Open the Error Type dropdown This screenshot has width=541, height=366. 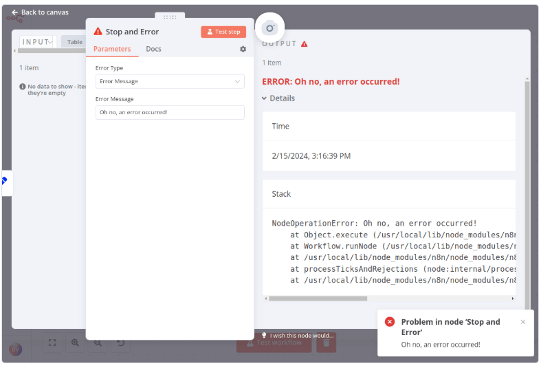coord(170,81)
